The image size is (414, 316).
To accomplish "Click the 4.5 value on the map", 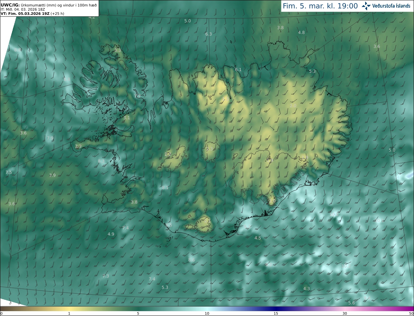I will click(258, 238).
